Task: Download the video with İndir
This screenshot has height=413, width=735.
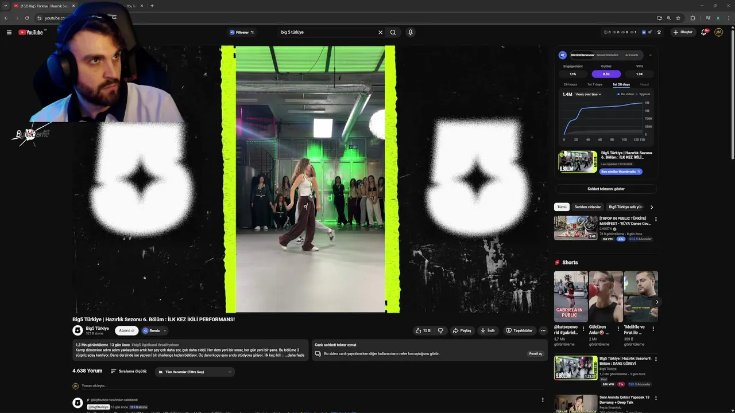Action: tap(488, 330)
